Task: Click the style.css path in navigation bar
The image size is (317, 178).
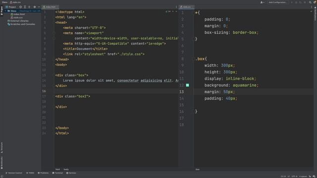Action: coord(15,2)
